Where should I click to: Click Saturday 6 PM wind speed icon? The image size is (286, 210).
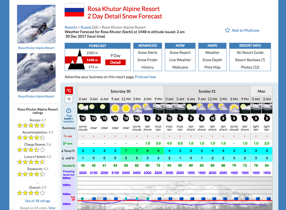tap(147, 118)
